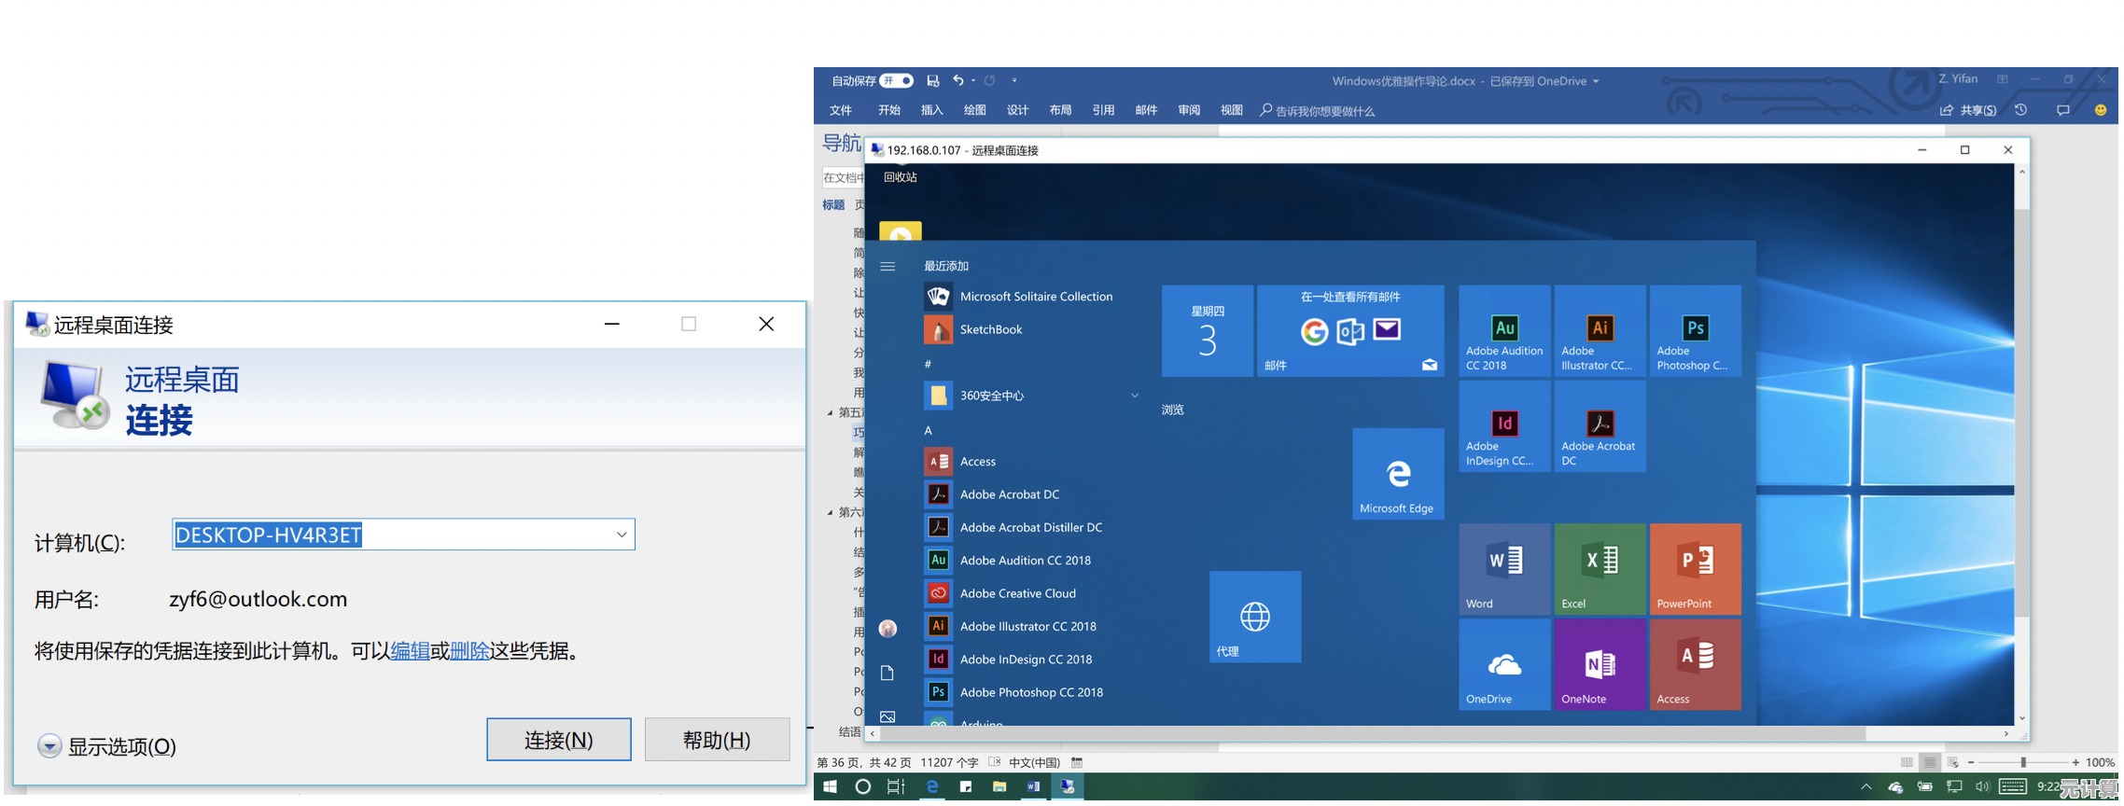Click the hamburger menu in remote Start menu

tap(887, 267)
